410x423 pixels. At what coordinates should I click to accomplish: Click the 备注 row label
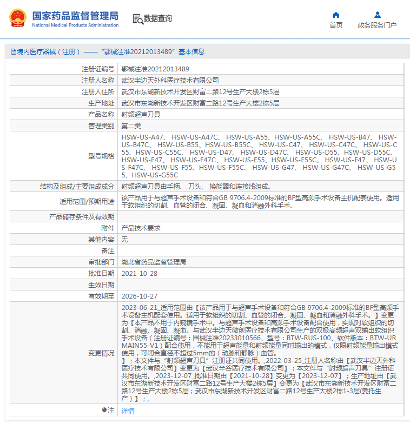click(x=108, y=250)
